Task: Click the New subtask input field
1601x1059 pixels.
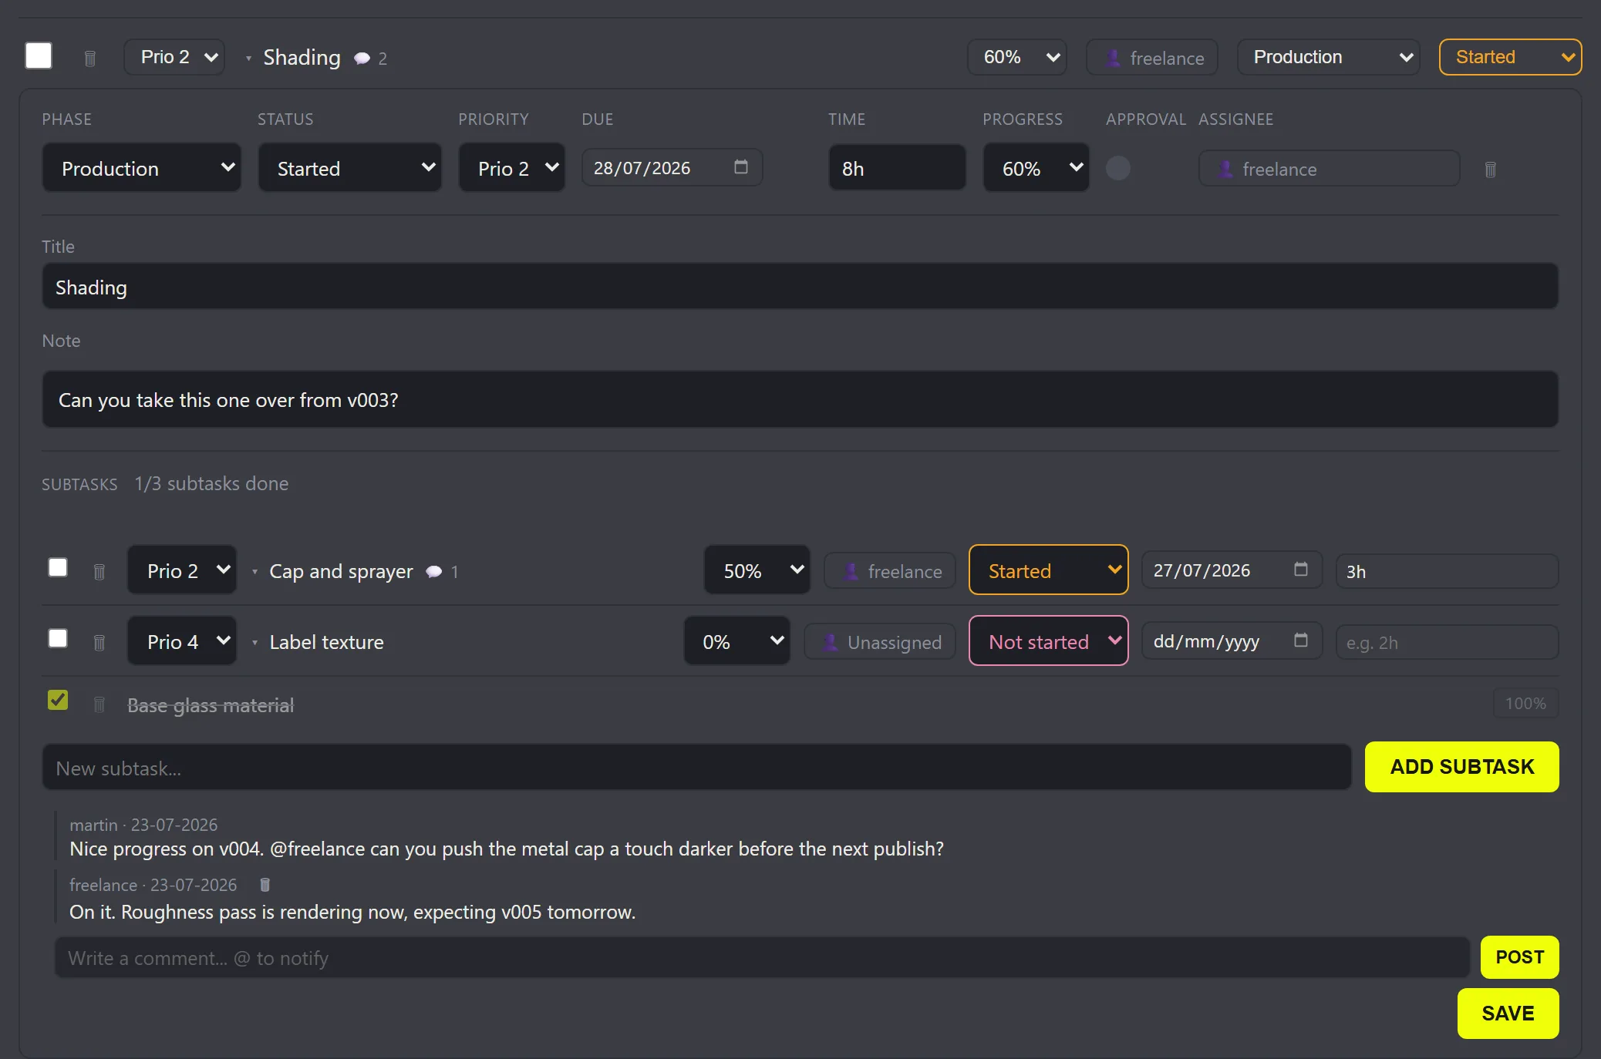Action: pos(696,768)
